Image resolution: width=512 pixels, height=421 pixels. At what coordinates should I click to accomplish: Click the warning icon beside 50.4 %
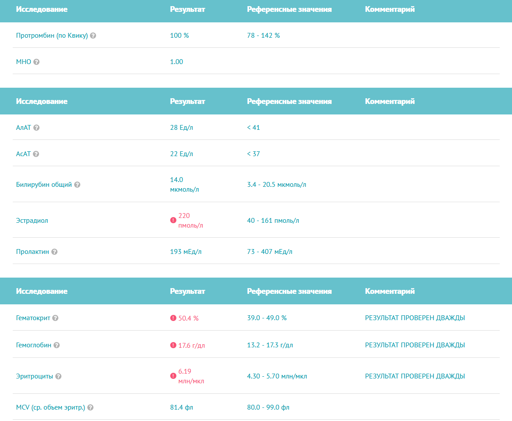173,318
